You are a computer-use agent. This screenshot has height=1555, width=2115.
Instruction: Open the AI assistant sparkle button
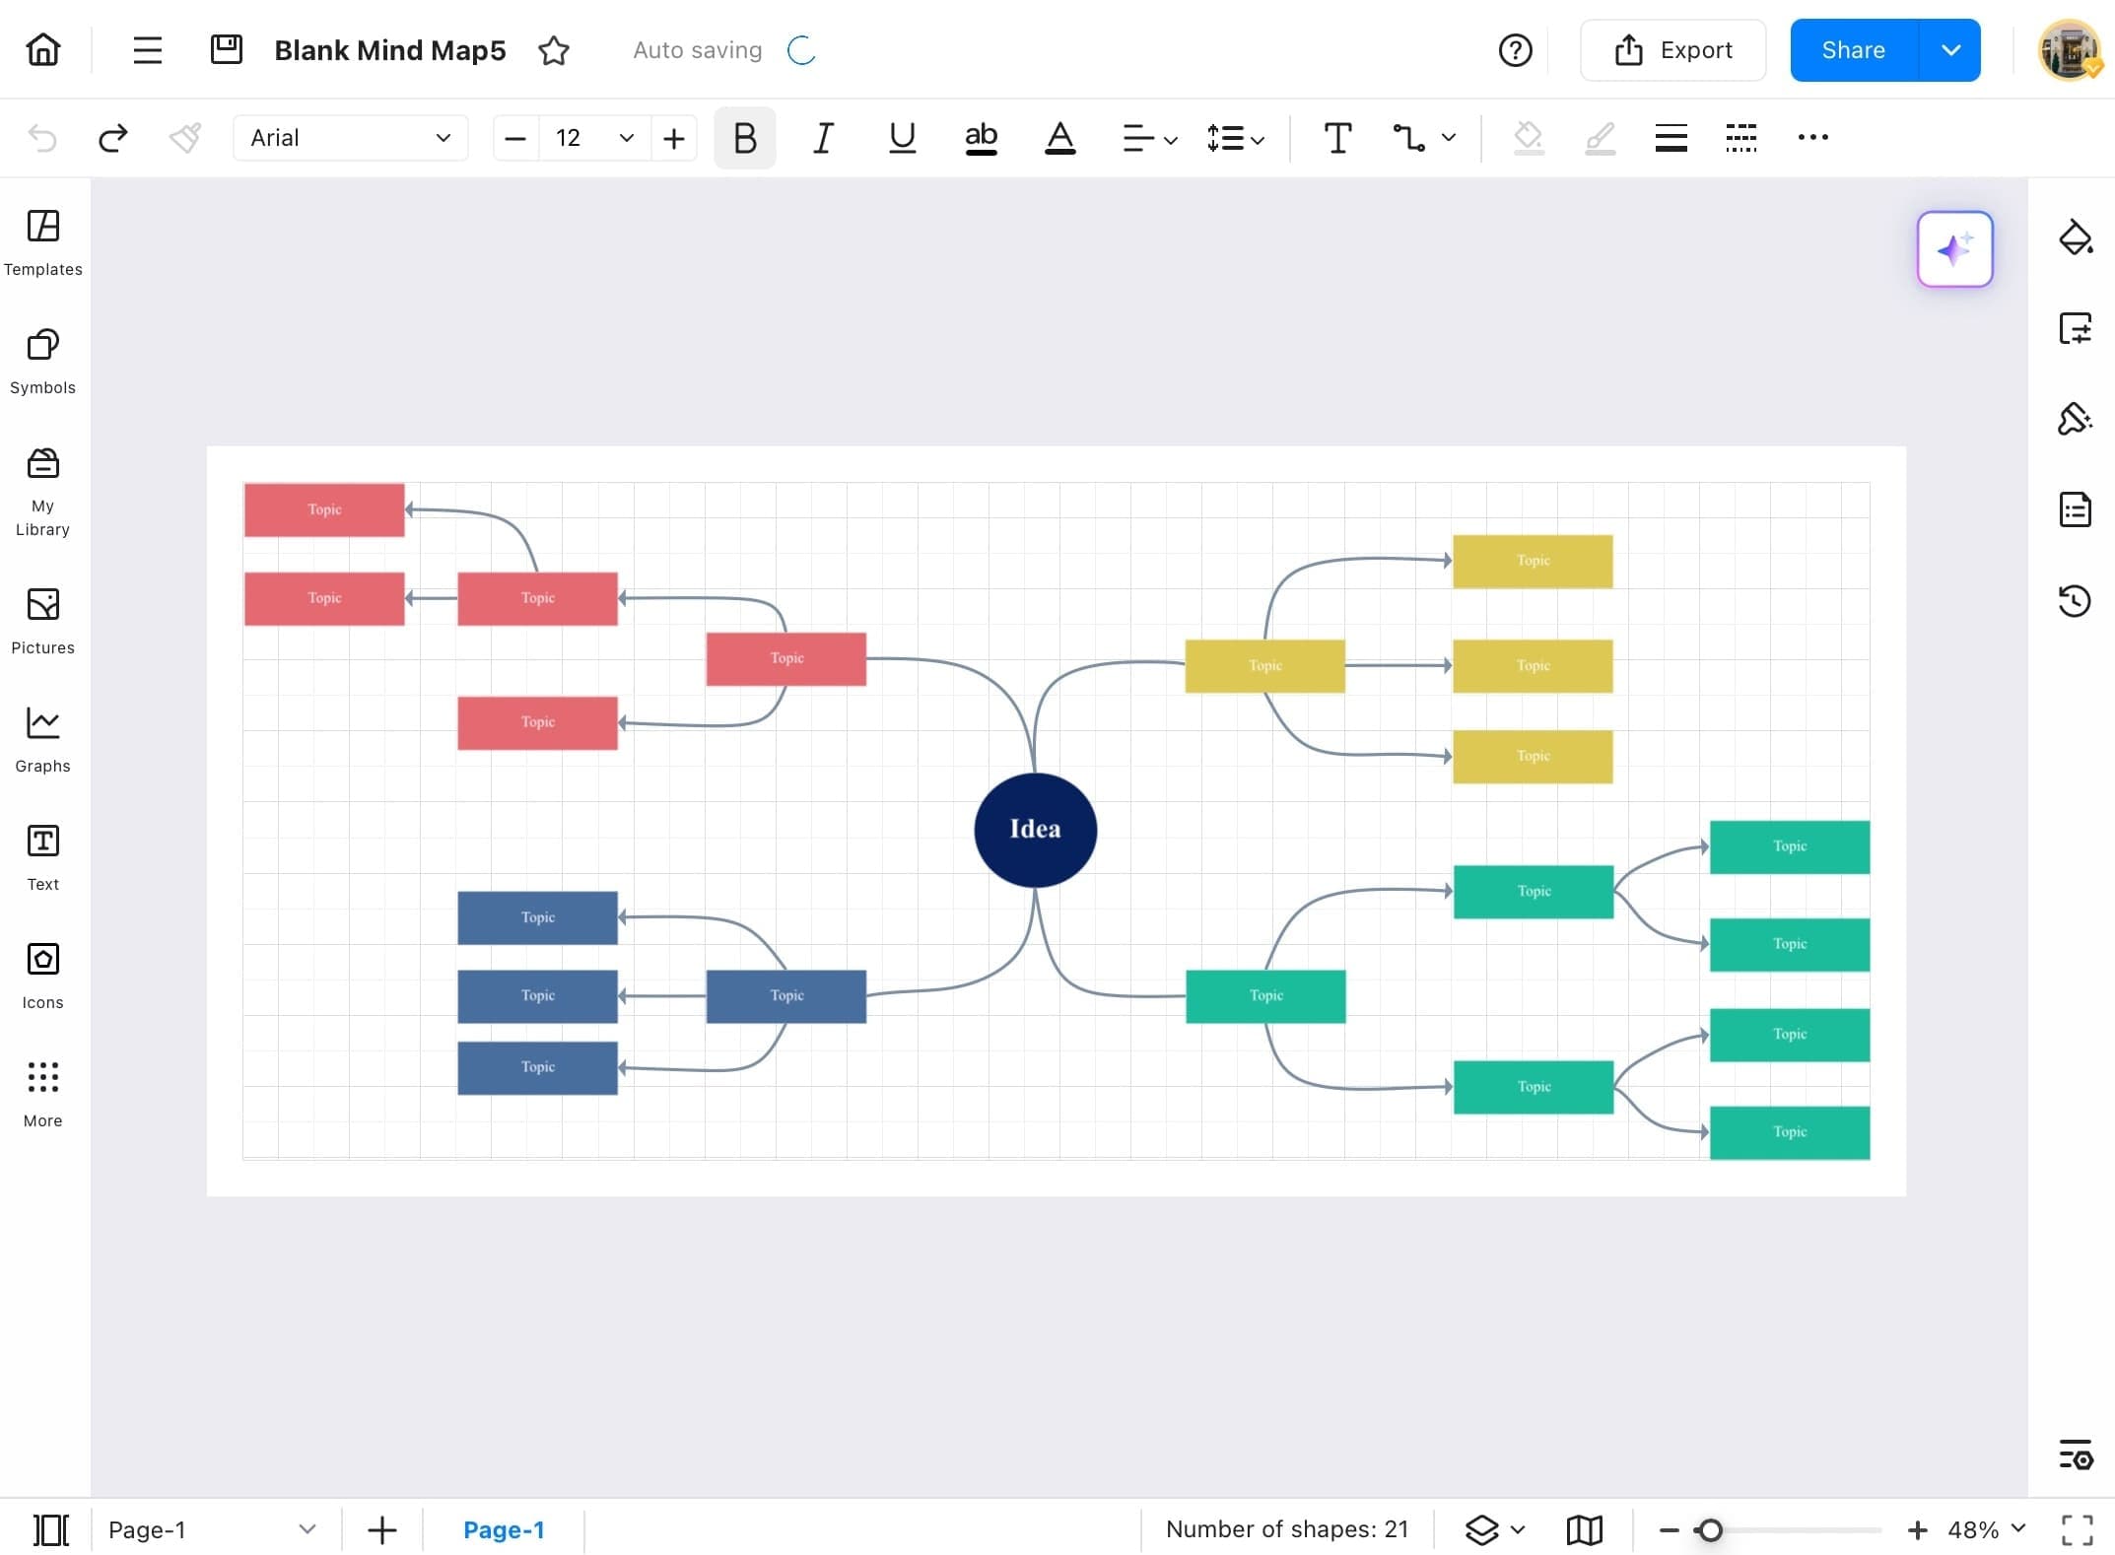(1954, 249)
